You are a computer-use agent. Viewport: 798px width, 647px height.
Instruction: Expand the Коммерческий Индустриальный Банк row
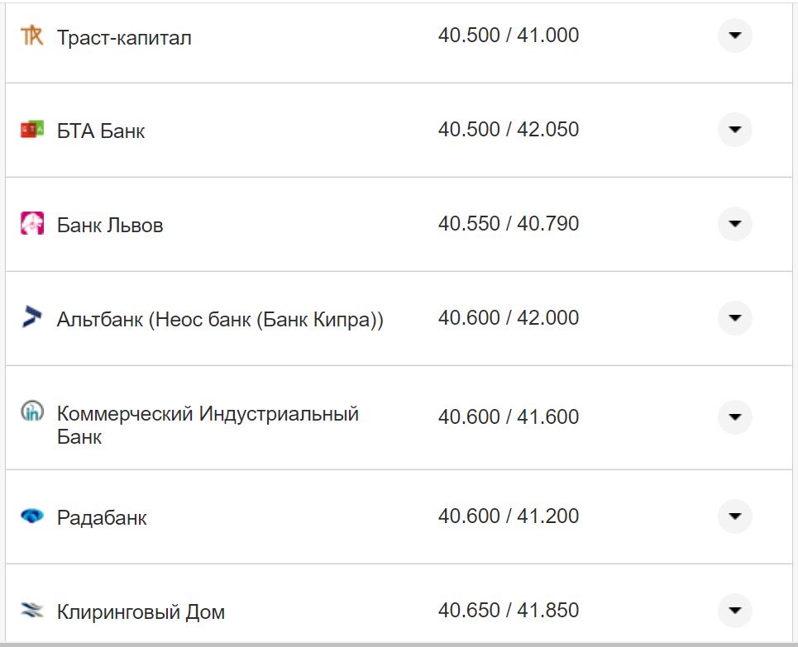[x=734, y=416]
